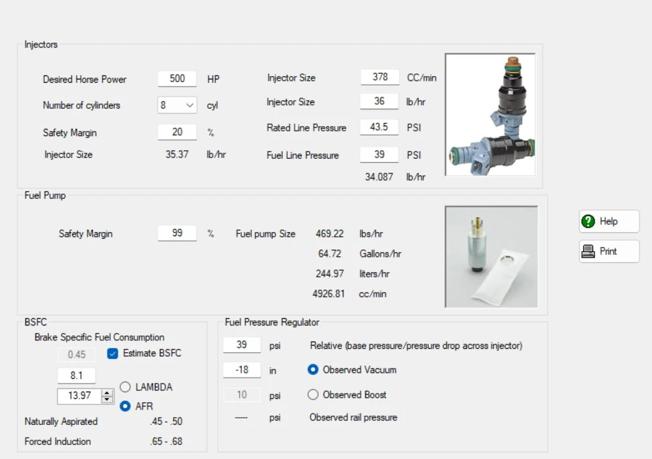
Task: Click the Print button
Action: (609, 252)
